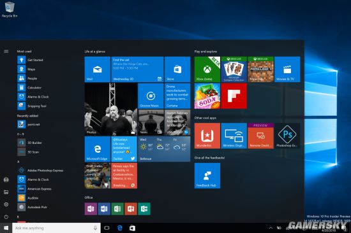Open the Microsoft Edge tile
The image size is (351, 233).
[x=98, y=149]
